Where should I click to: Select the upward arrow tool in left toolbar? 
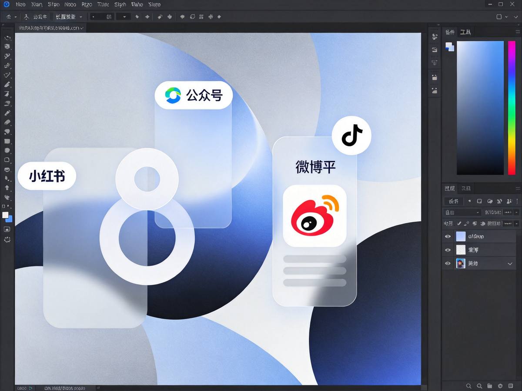(x=7, y=188)
